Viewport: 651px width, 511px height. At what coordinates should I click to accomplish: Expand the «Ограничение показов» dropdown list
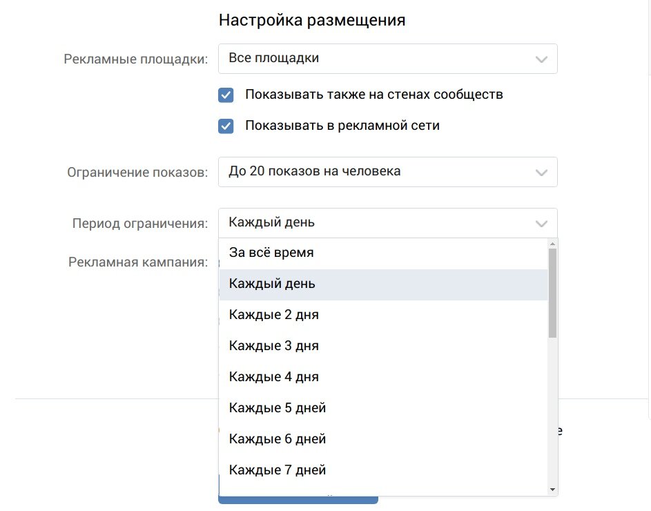tap(387, 171)
